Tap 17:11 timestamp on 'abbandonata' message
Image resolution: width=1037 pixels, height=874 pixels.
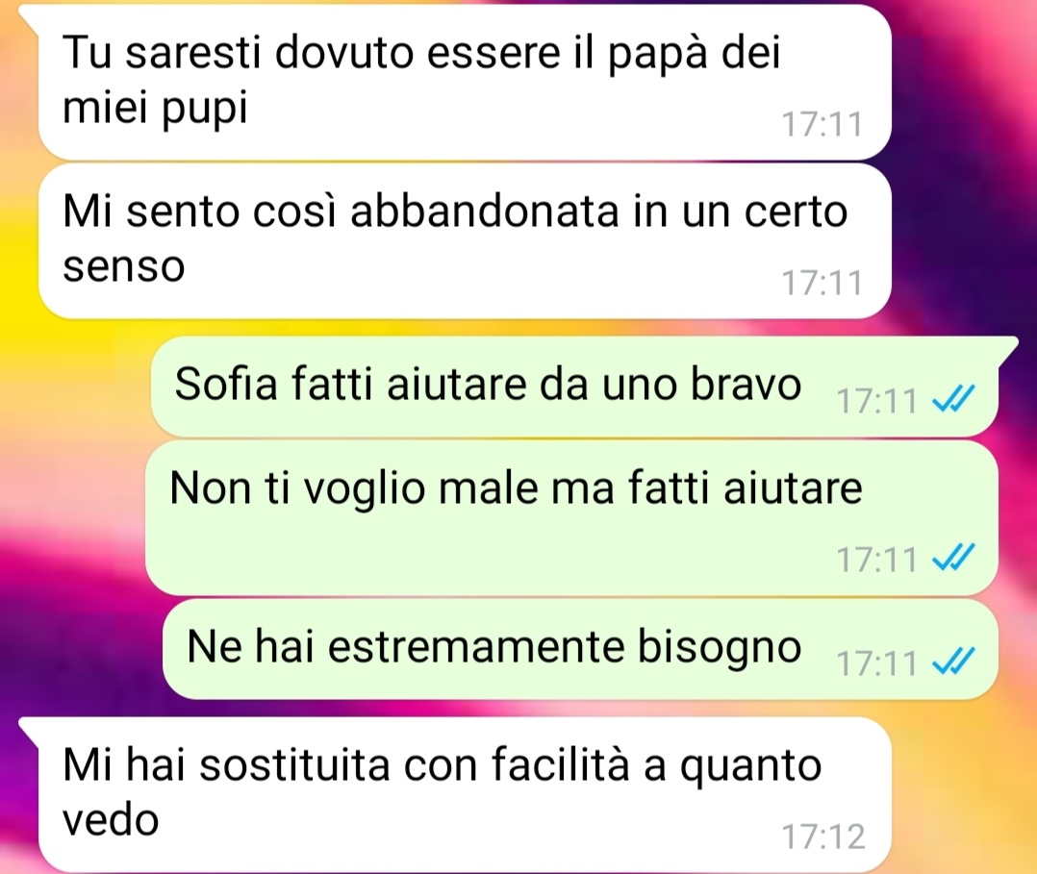[822, 283]
